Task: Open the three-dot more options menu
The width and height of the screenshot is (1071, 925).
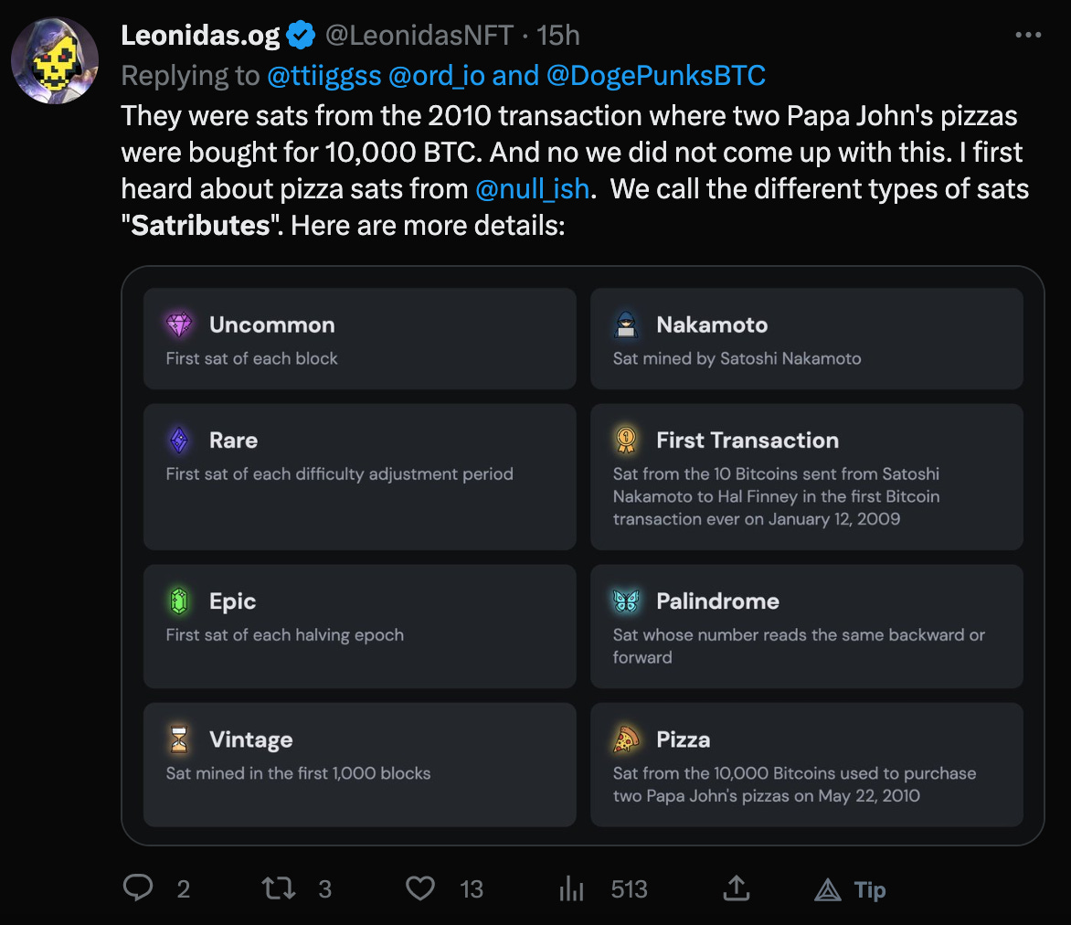Action: [1028, 36]
